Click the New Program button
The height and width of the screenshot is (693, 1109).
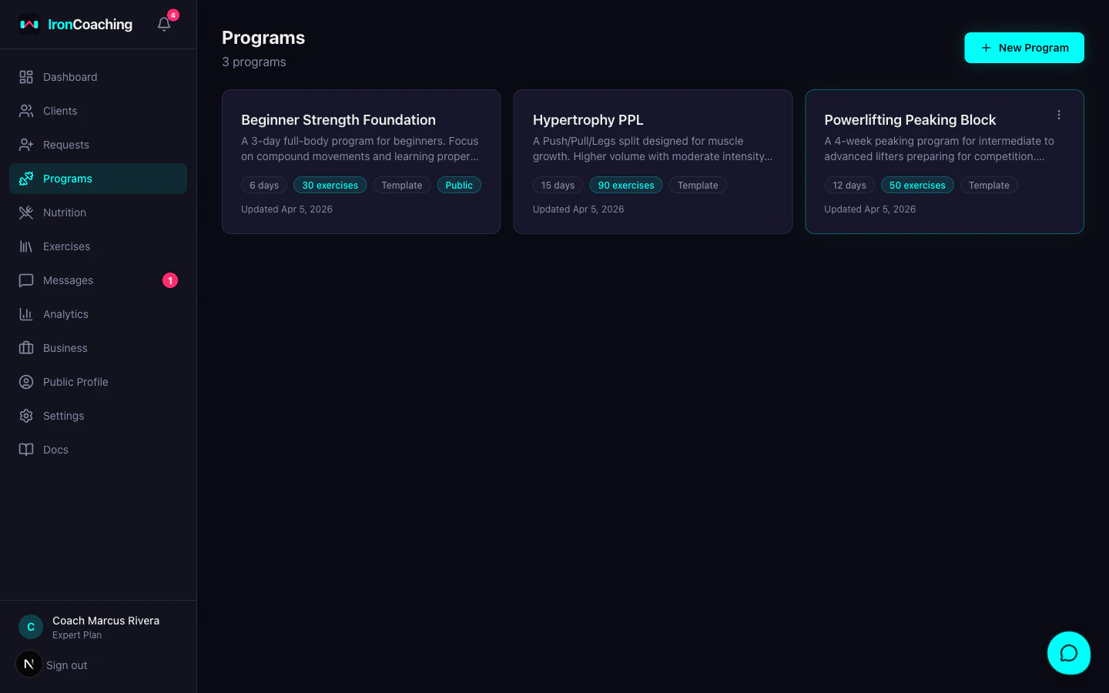[1024, 47]
